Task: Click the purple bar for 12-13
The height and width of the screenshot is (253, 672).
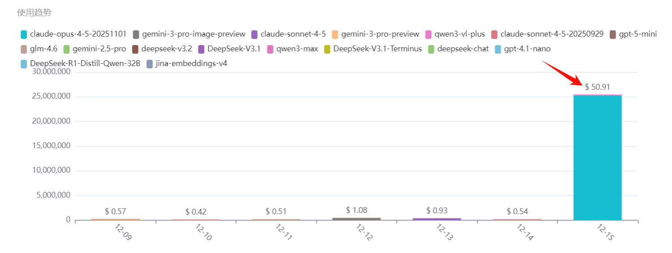Action: click(x=437, y=219)
